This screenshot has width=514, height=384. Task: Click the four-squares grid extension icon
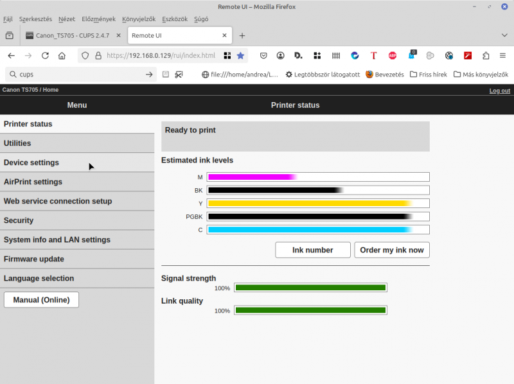click(317, 56)
